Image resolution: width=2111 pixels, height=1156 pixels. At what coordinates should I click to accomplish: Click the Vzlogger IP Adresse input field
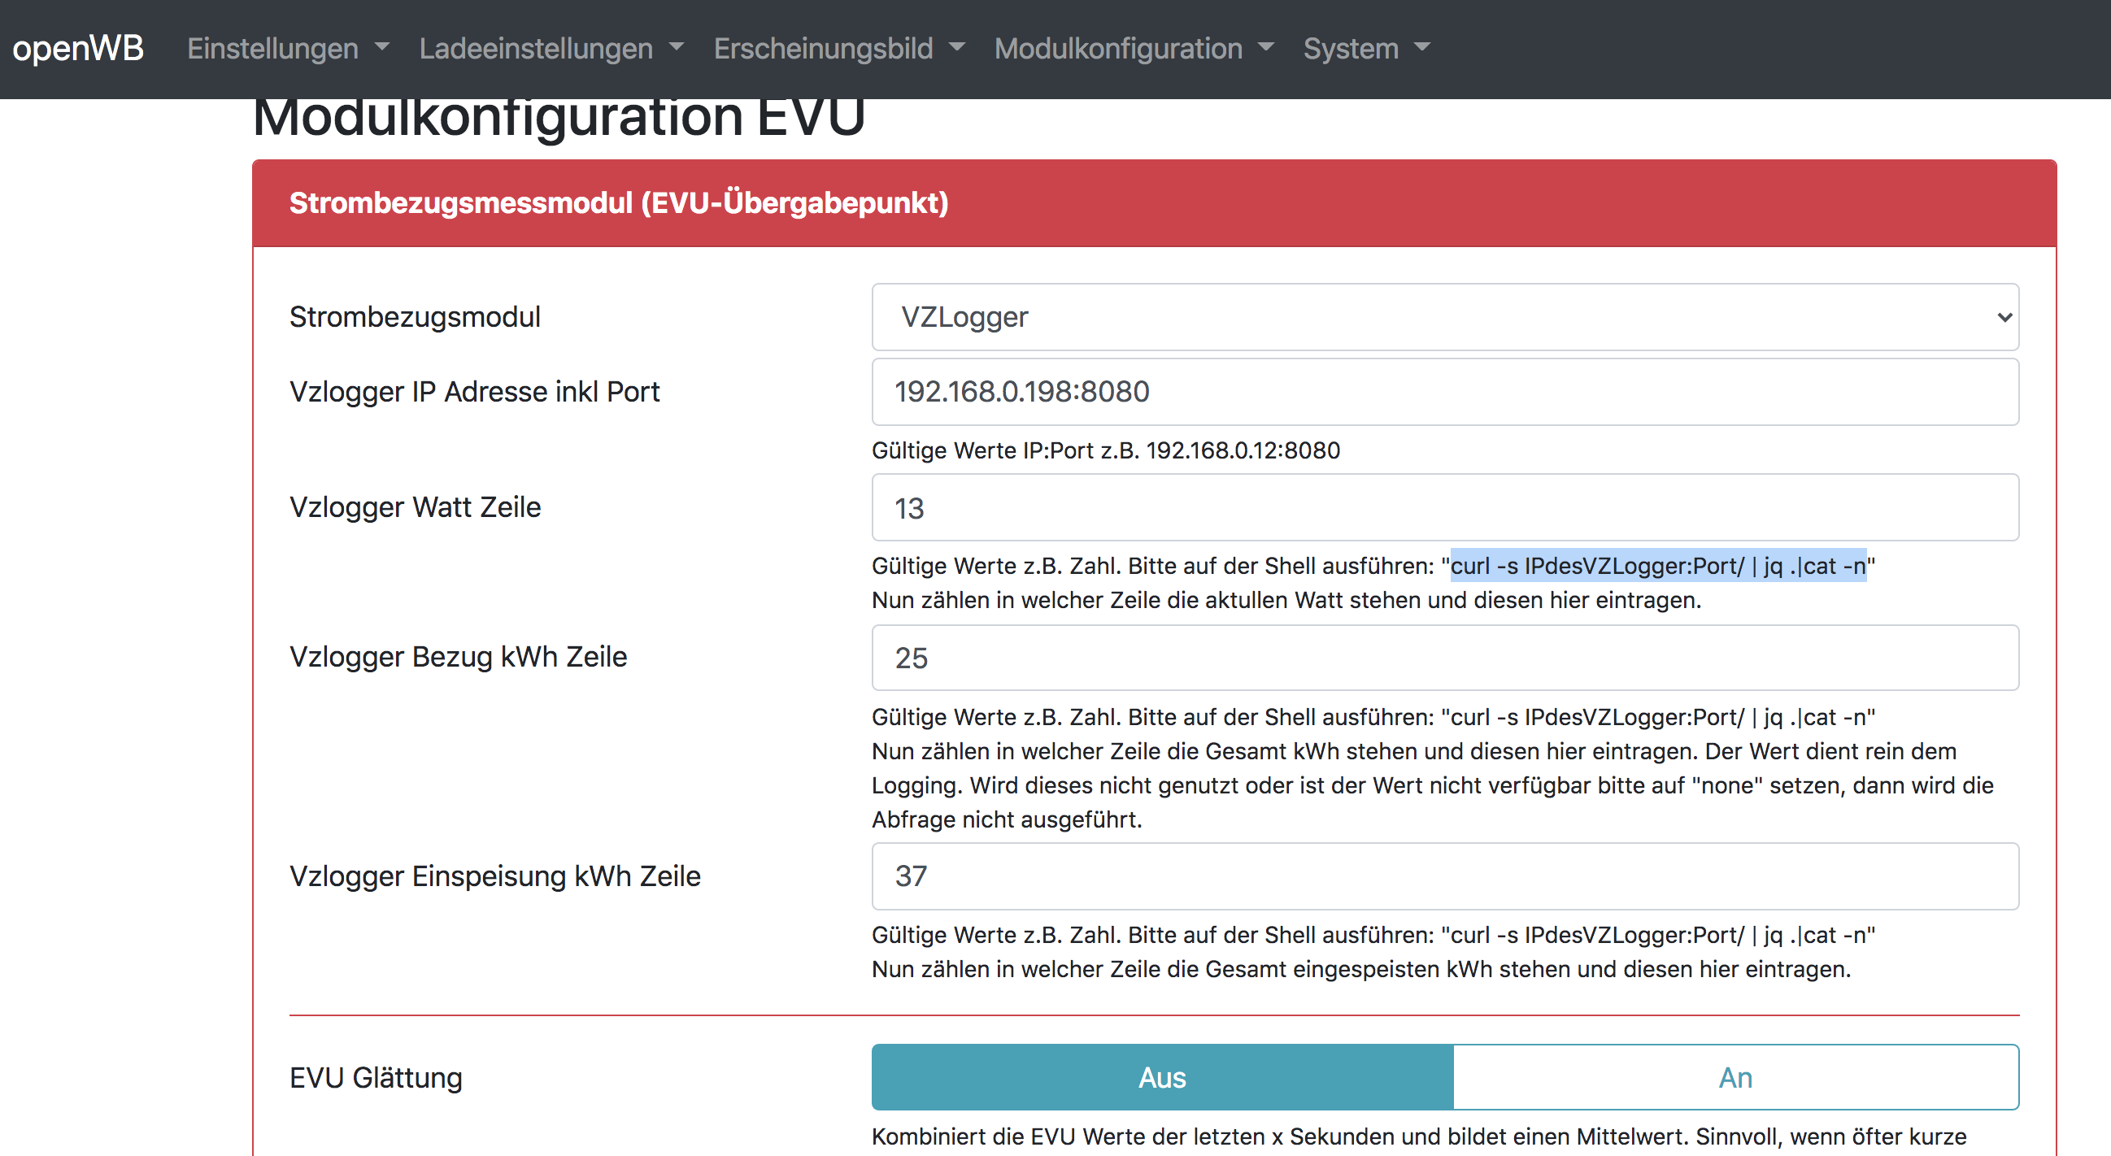point(1444,392)
